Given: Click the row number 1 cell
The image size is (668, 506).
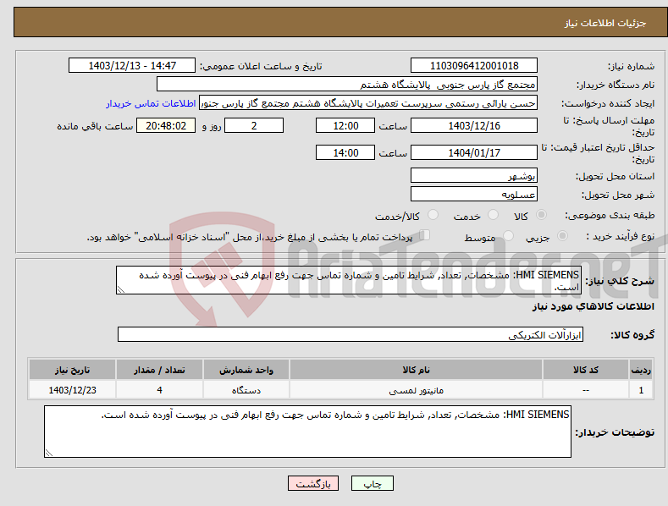Looking at the screenshot, I should coord(641,390).
